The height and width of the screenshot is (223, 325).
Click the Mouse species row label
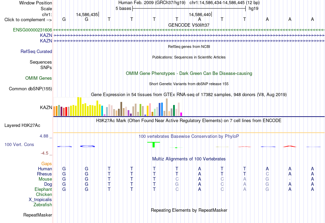point(45,179)
